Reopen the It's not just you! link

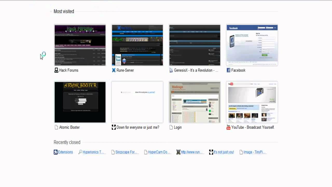224,152
